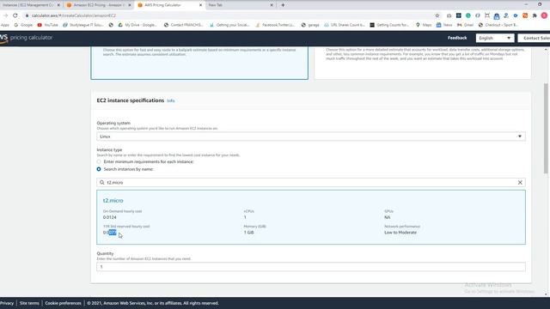Select the advanced estimate option card
550x309 pixels.
pos(423,63)
